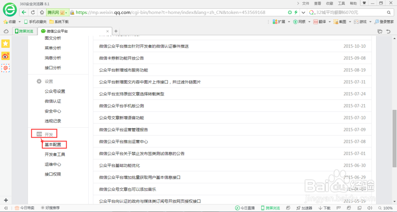Open the 手机收藏夹 bookmark
397x212 pixels.
point(35,22)
